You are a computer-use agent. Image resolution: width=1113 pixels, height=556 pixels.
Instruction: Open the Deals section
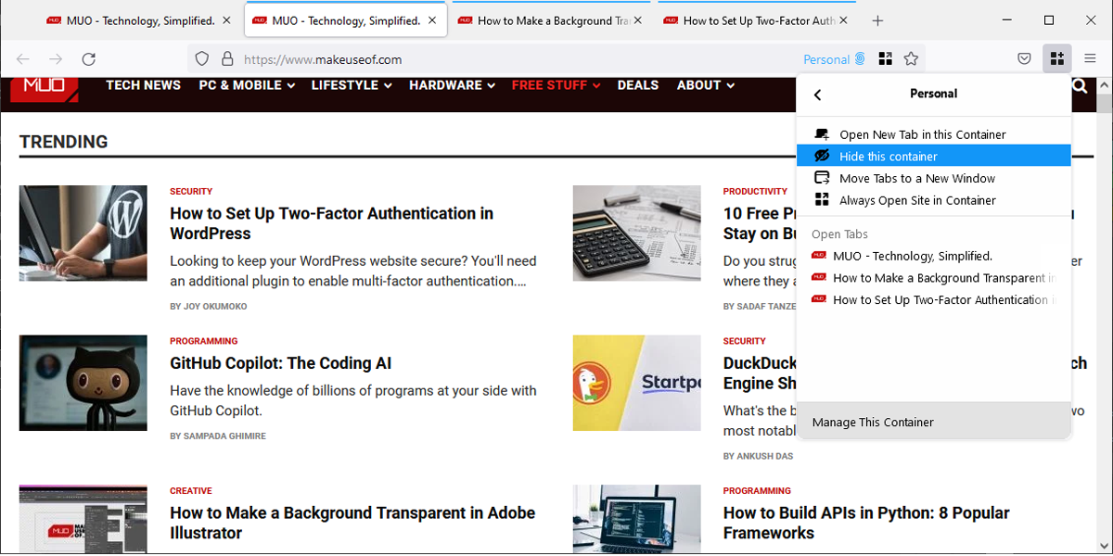click(x=638, y=85)
